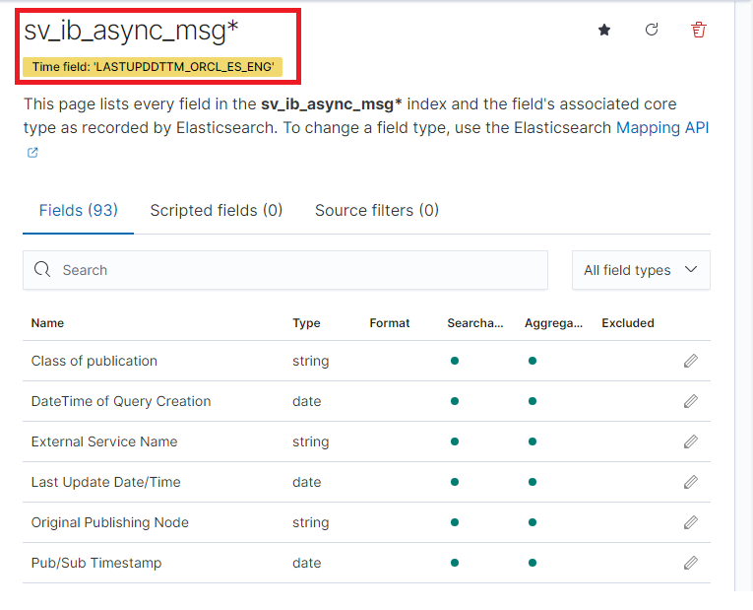Click the star icon to set default index
The image size is (753, 610).
coord(604,31)
